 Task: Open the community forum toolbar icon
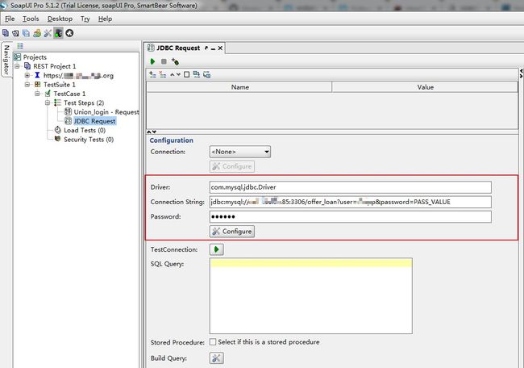(x=37, y=33)
